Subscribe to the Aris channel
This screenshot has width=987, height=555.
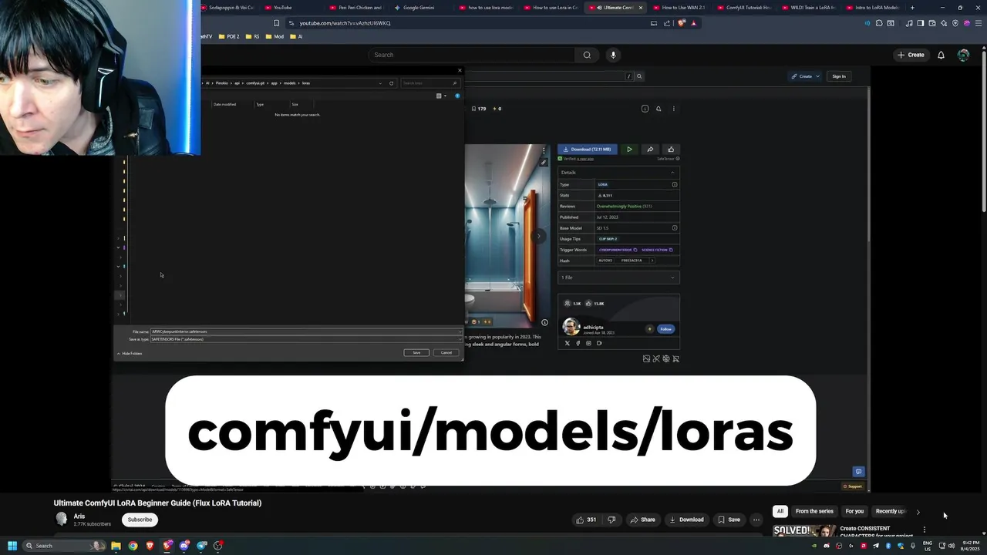[140, 520]
